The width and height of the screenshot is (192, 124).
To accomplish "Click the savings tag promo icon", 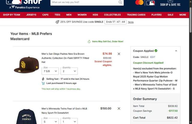I will (57, 22).
